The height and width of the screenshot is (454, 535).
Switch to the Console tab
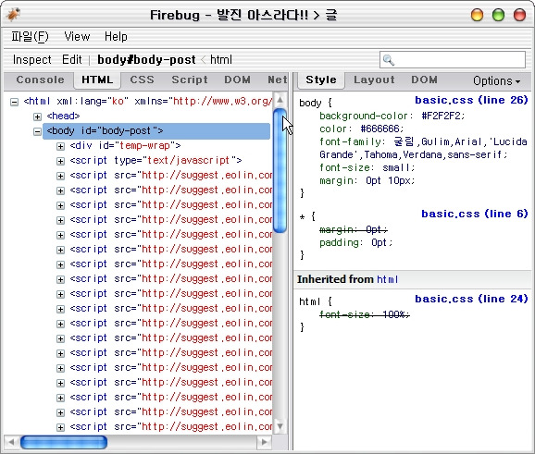pos(40,80)
